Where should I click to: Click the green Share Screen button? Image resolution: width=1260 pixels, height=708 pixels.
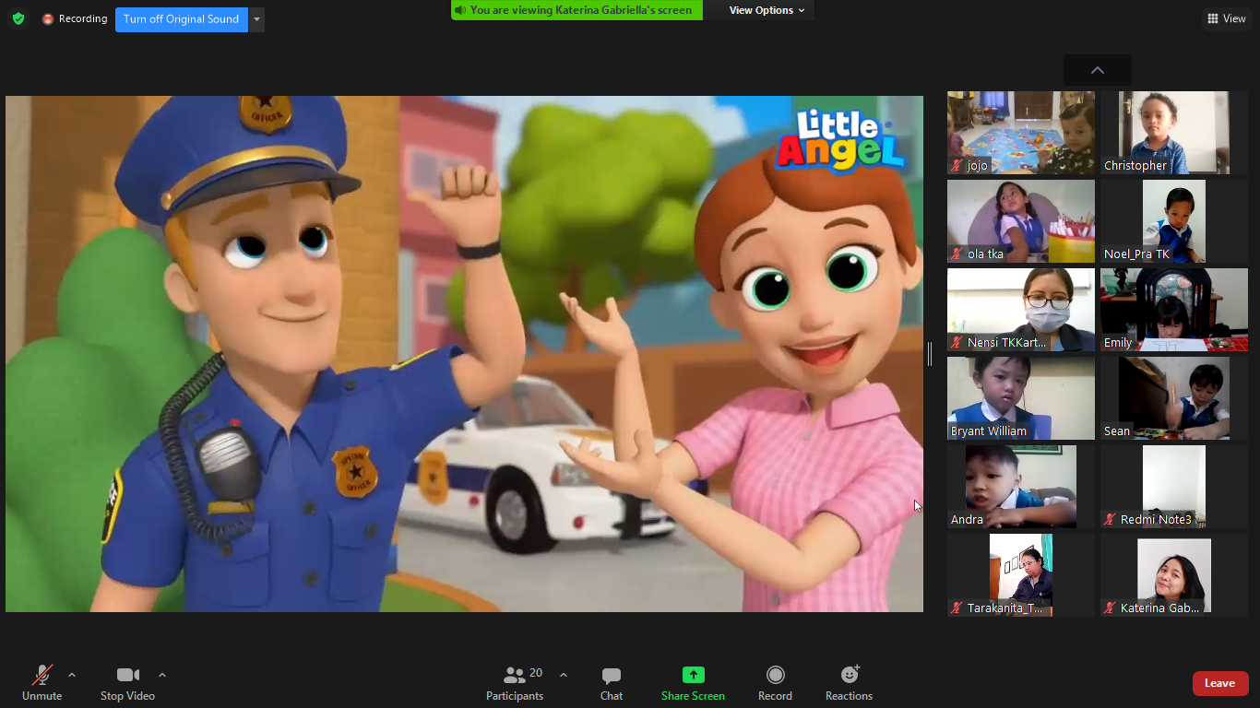tap(693, 682)
